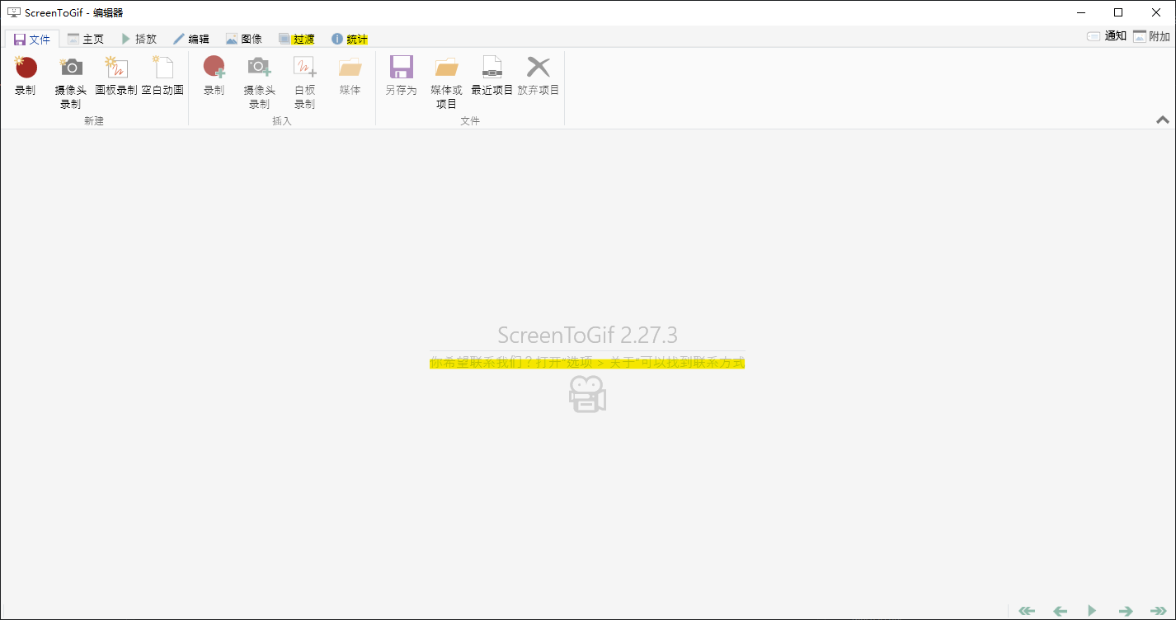Show recent projects (最近项目)

(x=492, y=77)
